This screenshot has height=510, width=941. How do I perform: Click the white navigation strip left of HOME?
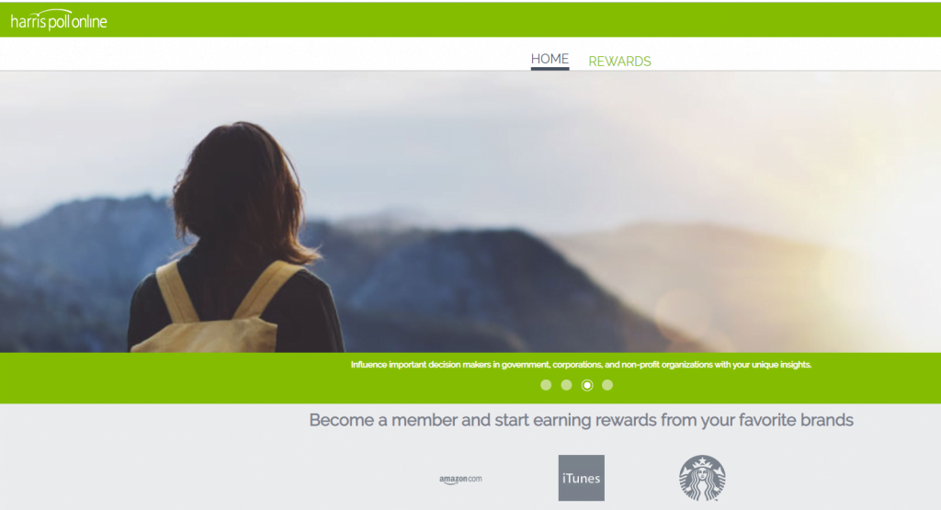pos(264,54)
